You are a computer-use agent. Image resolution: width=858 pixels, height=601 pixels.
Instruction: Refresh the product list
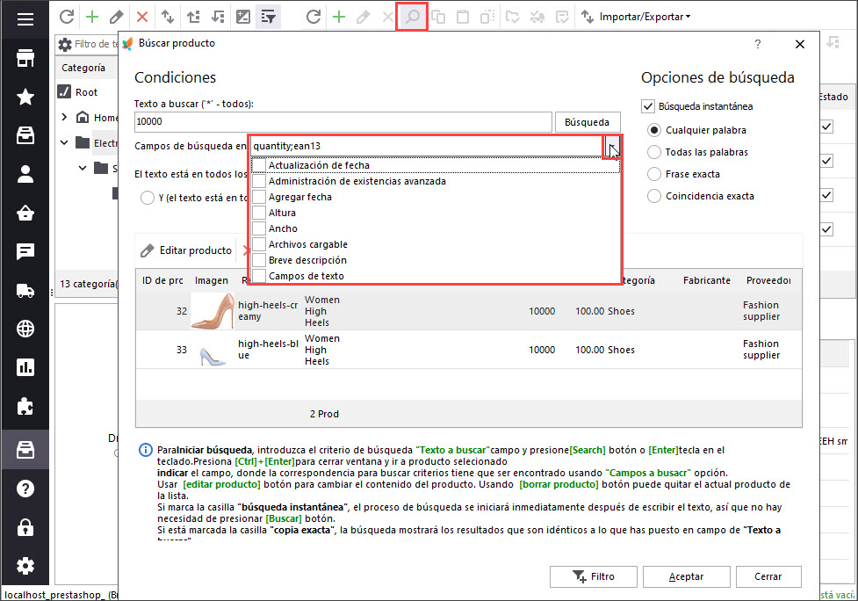pos(314,17)
